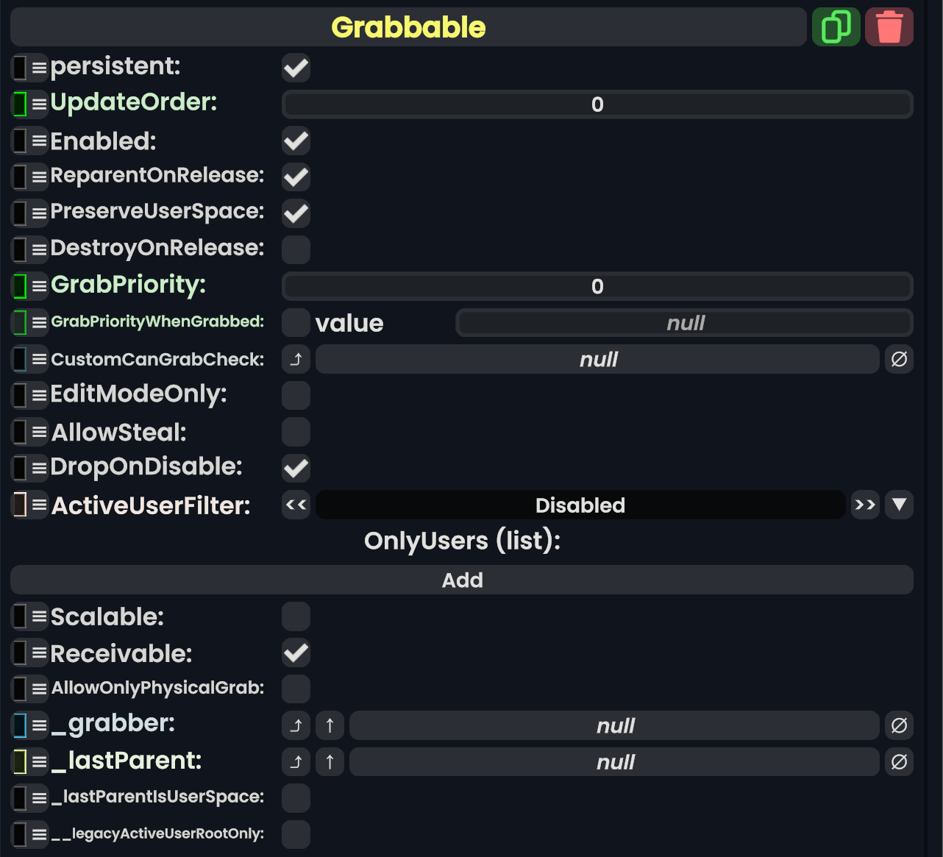
Task: Select next ActiveUserFilter value with >> arrow
Action: pos(865,505)
